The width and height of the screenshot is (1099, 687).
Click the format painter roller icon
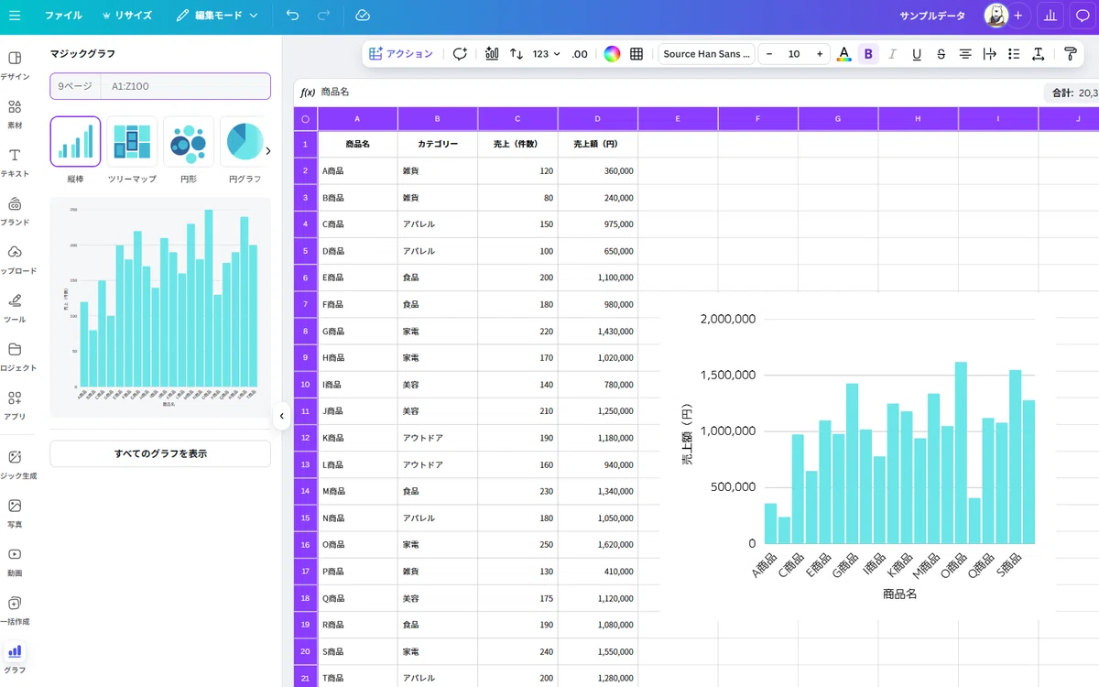1070,54
